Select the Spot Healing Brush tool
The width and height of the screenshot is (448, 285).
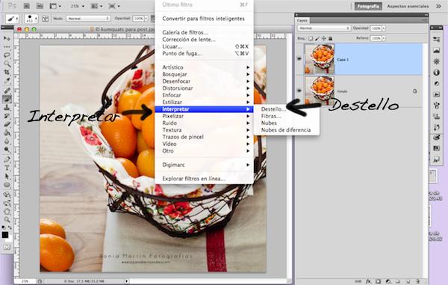point(7,91)
